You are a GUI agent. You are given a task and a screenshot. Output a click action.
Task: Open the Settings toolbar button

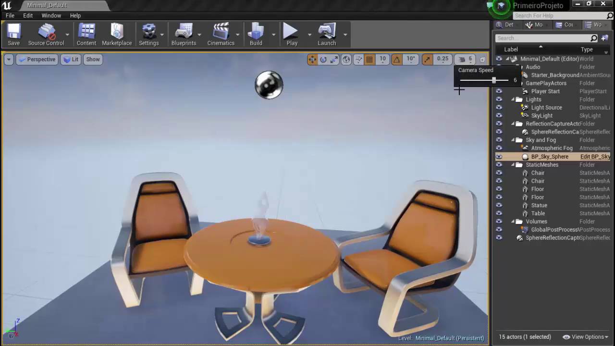[x=149, y=34]
